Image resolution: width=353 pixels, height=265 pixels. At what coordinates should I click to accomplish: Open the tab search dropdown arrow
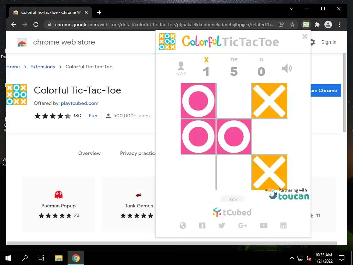[291, 9]
